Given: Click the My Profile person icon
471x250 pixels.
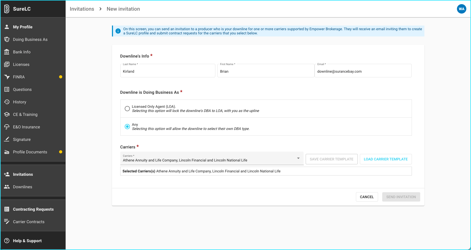Looking at the screenshot, I should 7,27.
